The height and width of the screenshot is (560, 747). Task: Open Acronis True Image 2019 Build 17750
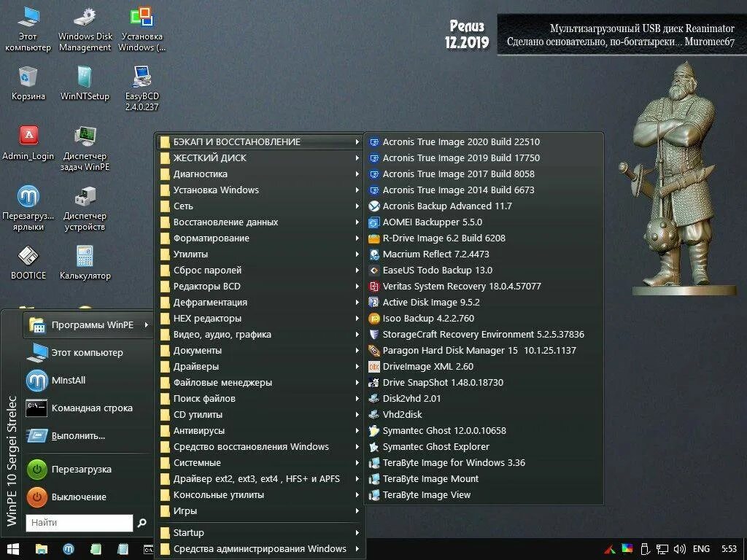(484, 158)
